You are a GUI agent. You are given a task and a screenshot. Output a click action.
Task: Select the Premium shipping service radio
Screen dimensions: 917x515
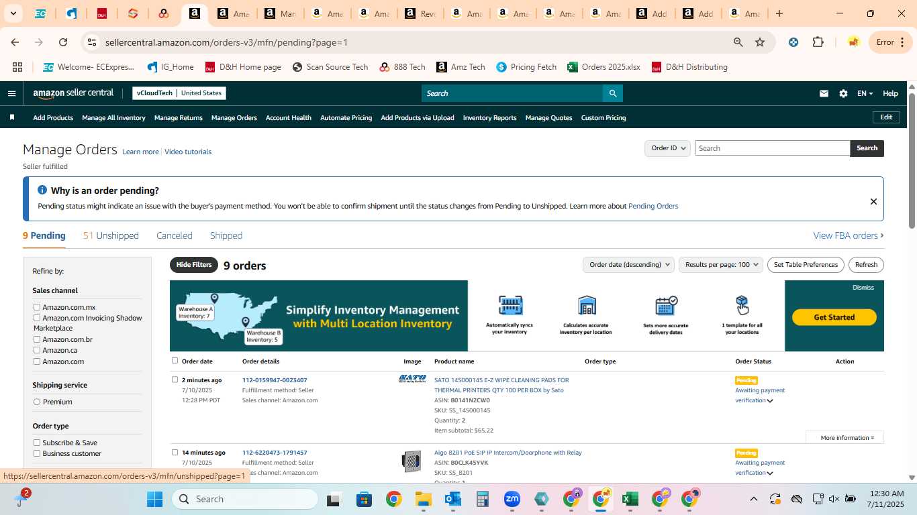point(37,402)
